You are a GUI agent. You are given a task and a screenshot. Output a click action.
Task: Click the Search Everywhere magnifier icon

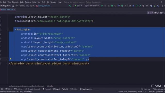coord(162,6)
